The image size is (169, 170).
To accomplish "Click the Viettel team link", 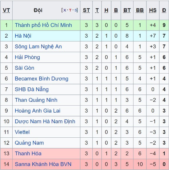I will point(22,132).
